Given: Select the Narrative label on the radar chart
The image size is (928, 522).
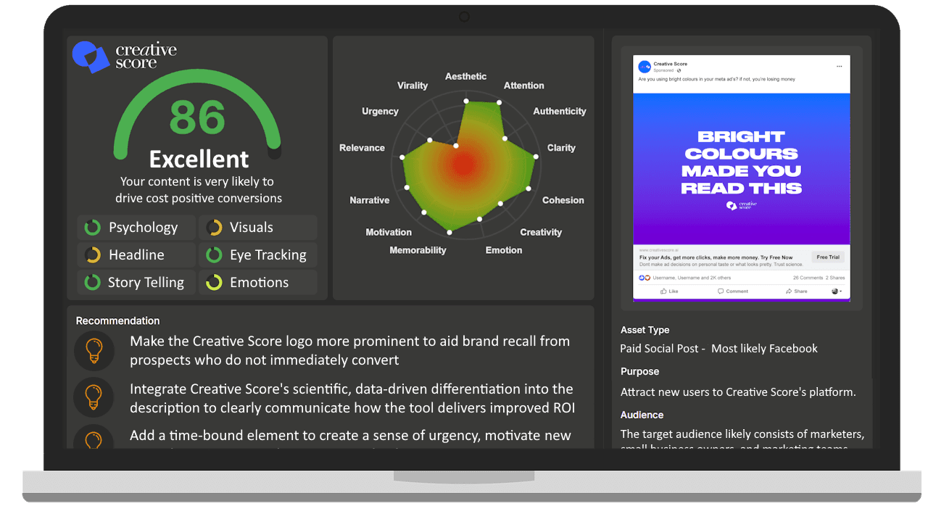Looking at the screenshot, I should tap(370, 200).
